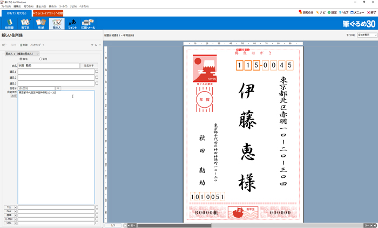Open the 印刷・メール print icon
The height and width of the screenshot is (228, 378).
(88, 23)
